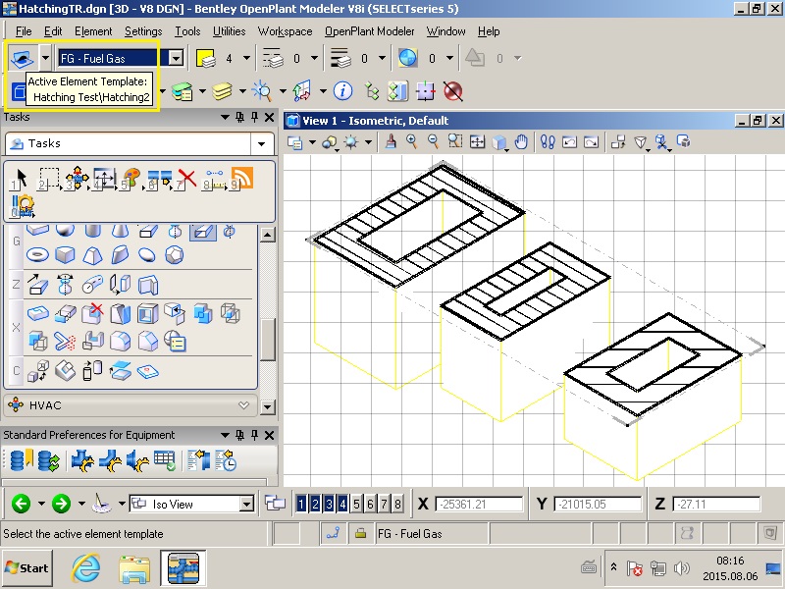The image size is (785, 589).
Task: Pick the Polyhedron primitive tool
Action: (x=174, y=255)
